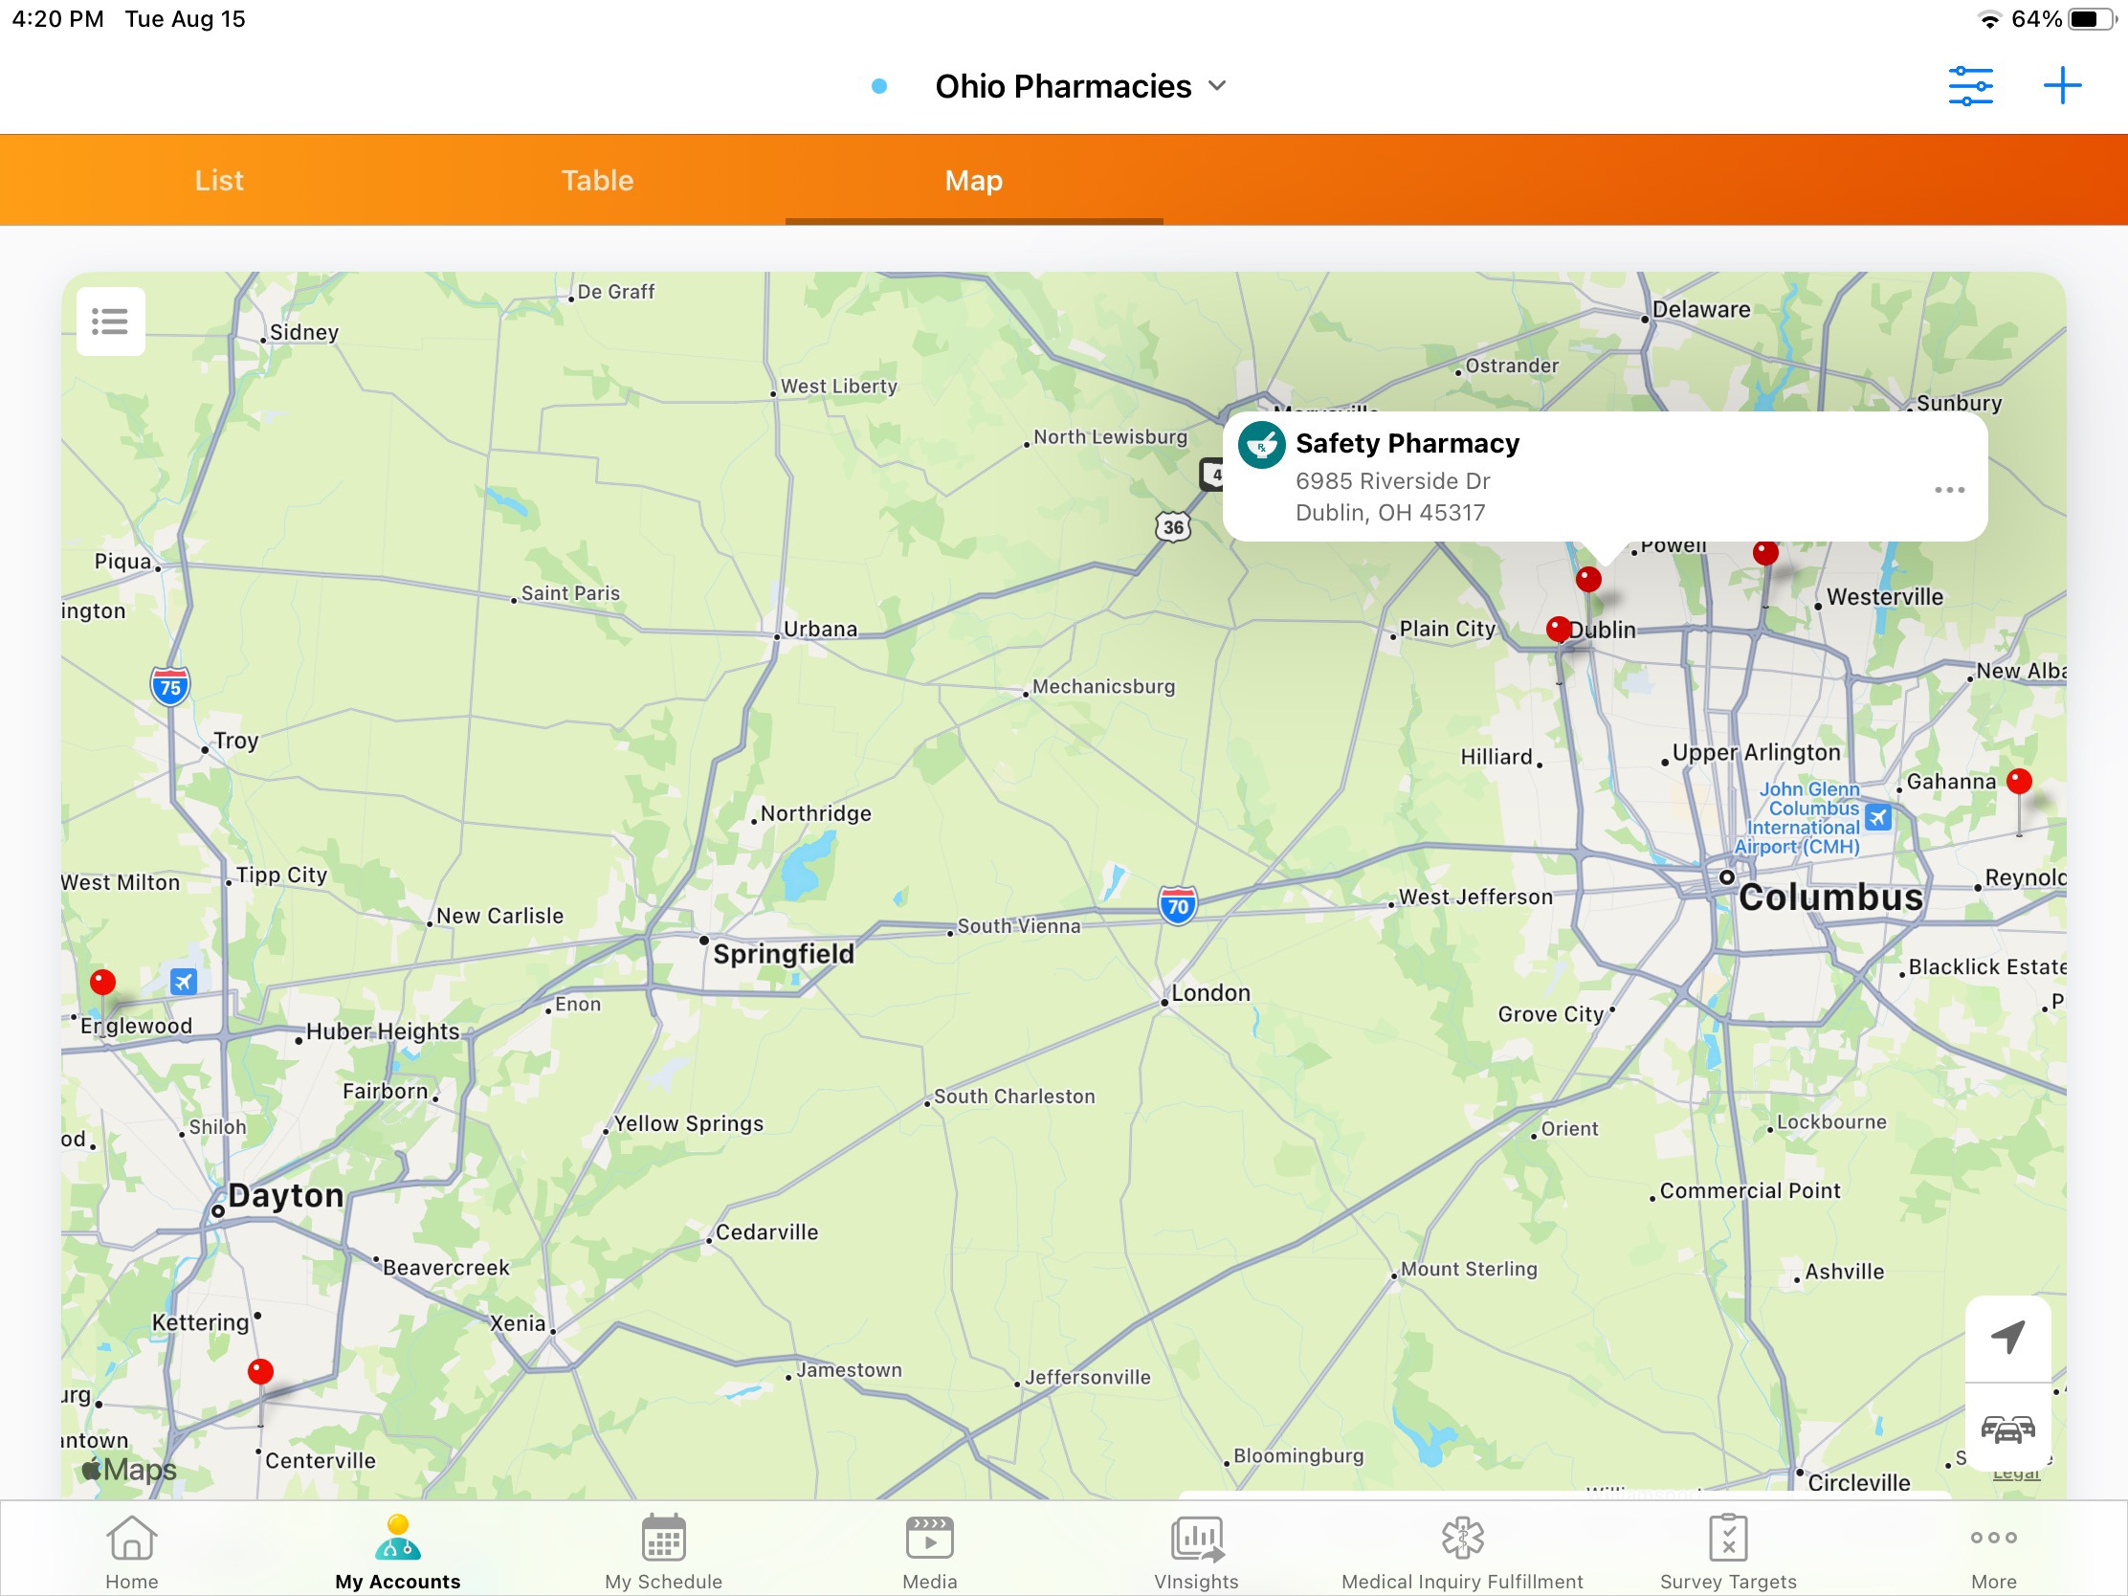Open Safety Pharmacy more options ellipsis

click(x=1949, y=490)
